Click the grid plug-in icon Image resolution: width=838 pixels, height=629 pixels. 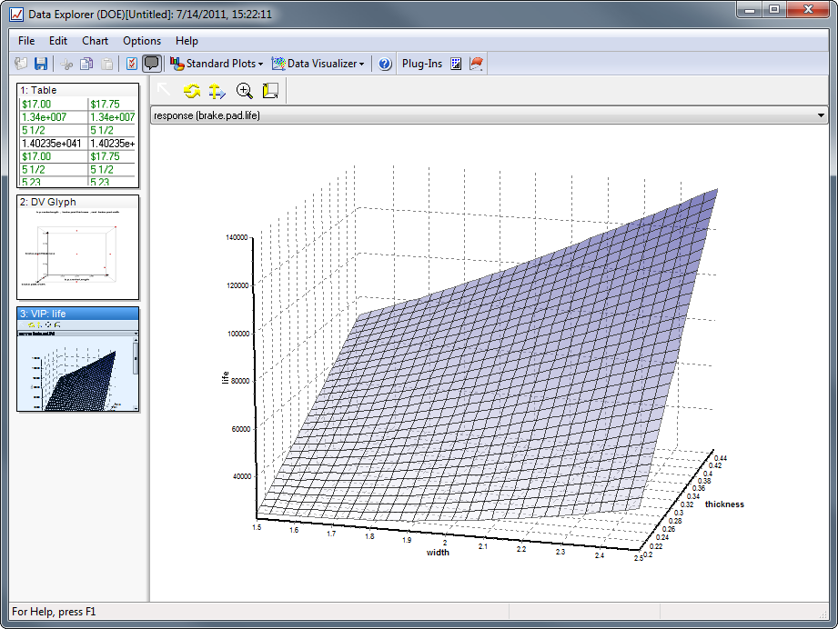pos(457,64)
